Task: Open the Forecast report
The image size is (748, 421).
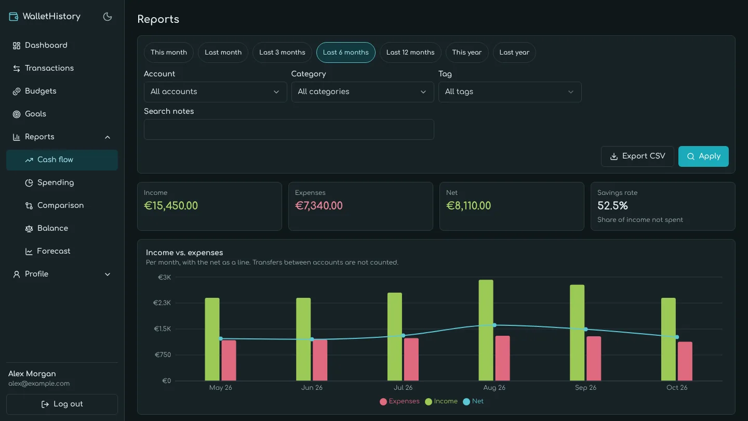Action: click(62, 251)
